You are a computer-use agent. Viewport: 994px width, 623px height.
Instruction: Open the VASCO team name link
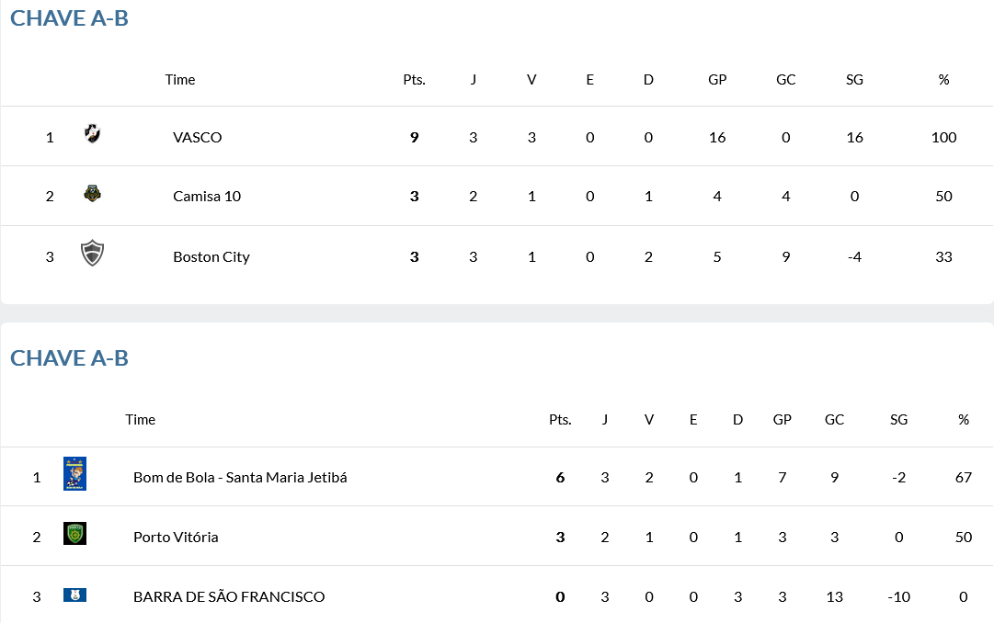point(197,137)
